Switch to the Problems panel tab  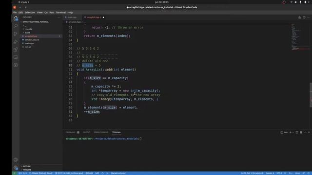coord(70,132)
